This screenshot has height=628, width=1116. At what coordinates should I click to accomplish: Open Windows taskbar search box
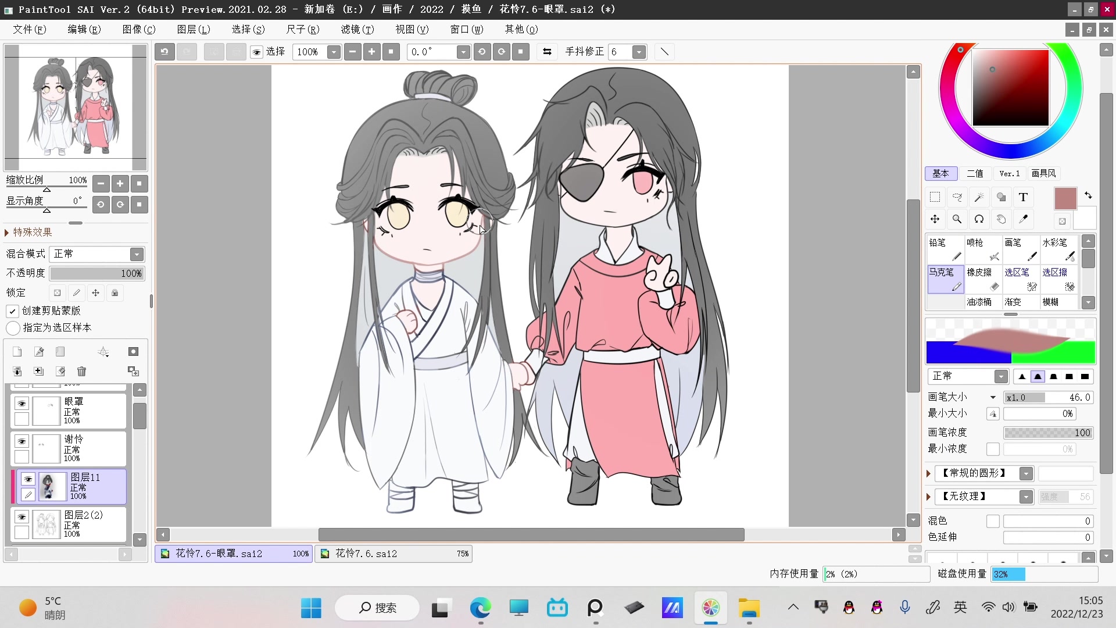[x=377, y=608]
